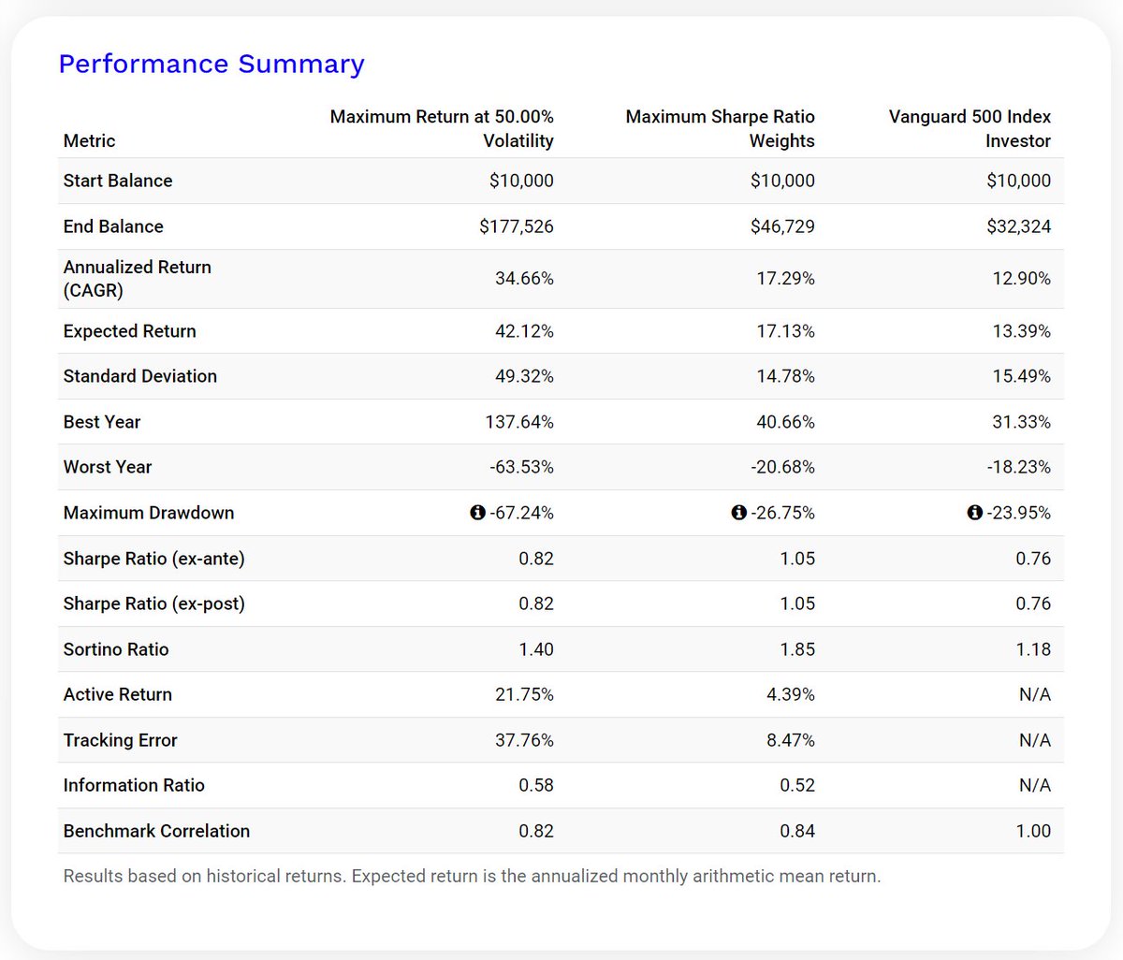Select the Sortino Ratio value 1.85
Viewport: 1123px width, 960px height.
pos(796,649)
